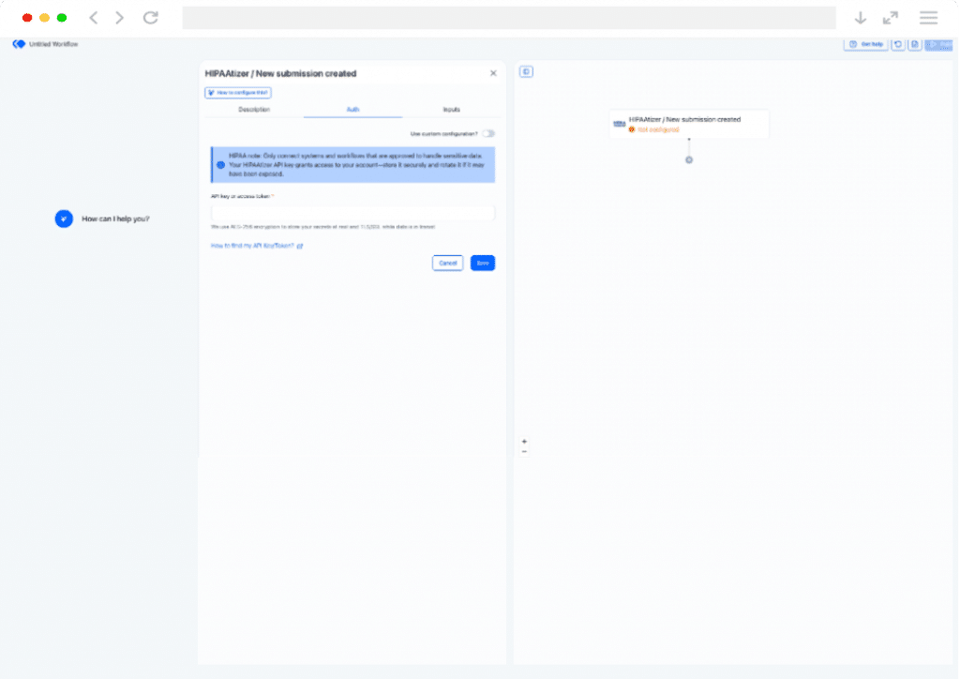Switch to the Description tab

[253, 110]
